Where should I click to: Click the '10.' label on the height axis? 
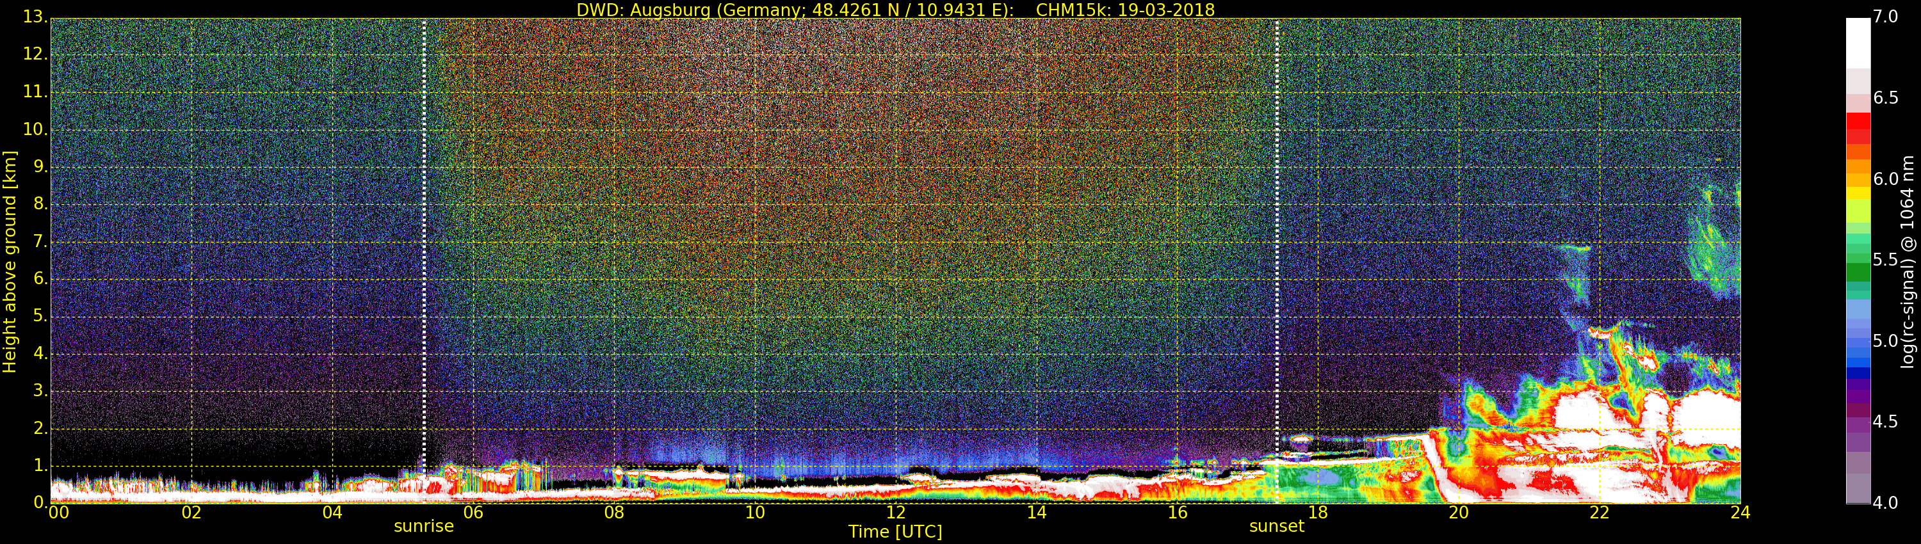click(35, 129)
